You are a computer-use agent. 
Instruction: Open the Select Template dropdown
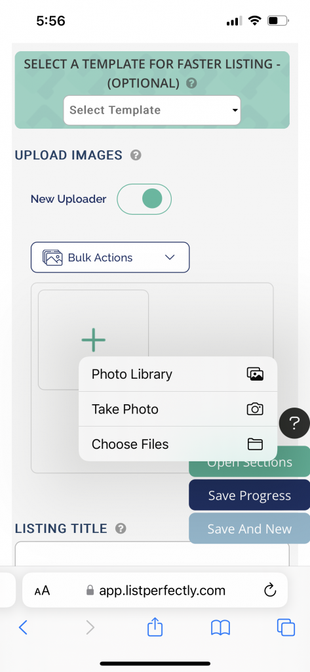pyautogui.click(x=152, y=110)
